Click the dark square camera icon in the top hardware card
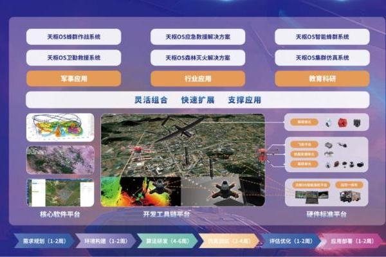Screen dimensions: 386x257 (356, 123)
